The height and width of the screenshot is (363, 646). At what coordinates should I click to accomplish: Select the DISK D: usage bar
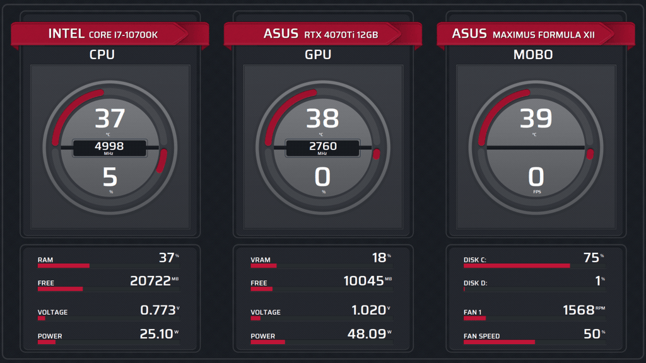(x=534, y=289)
